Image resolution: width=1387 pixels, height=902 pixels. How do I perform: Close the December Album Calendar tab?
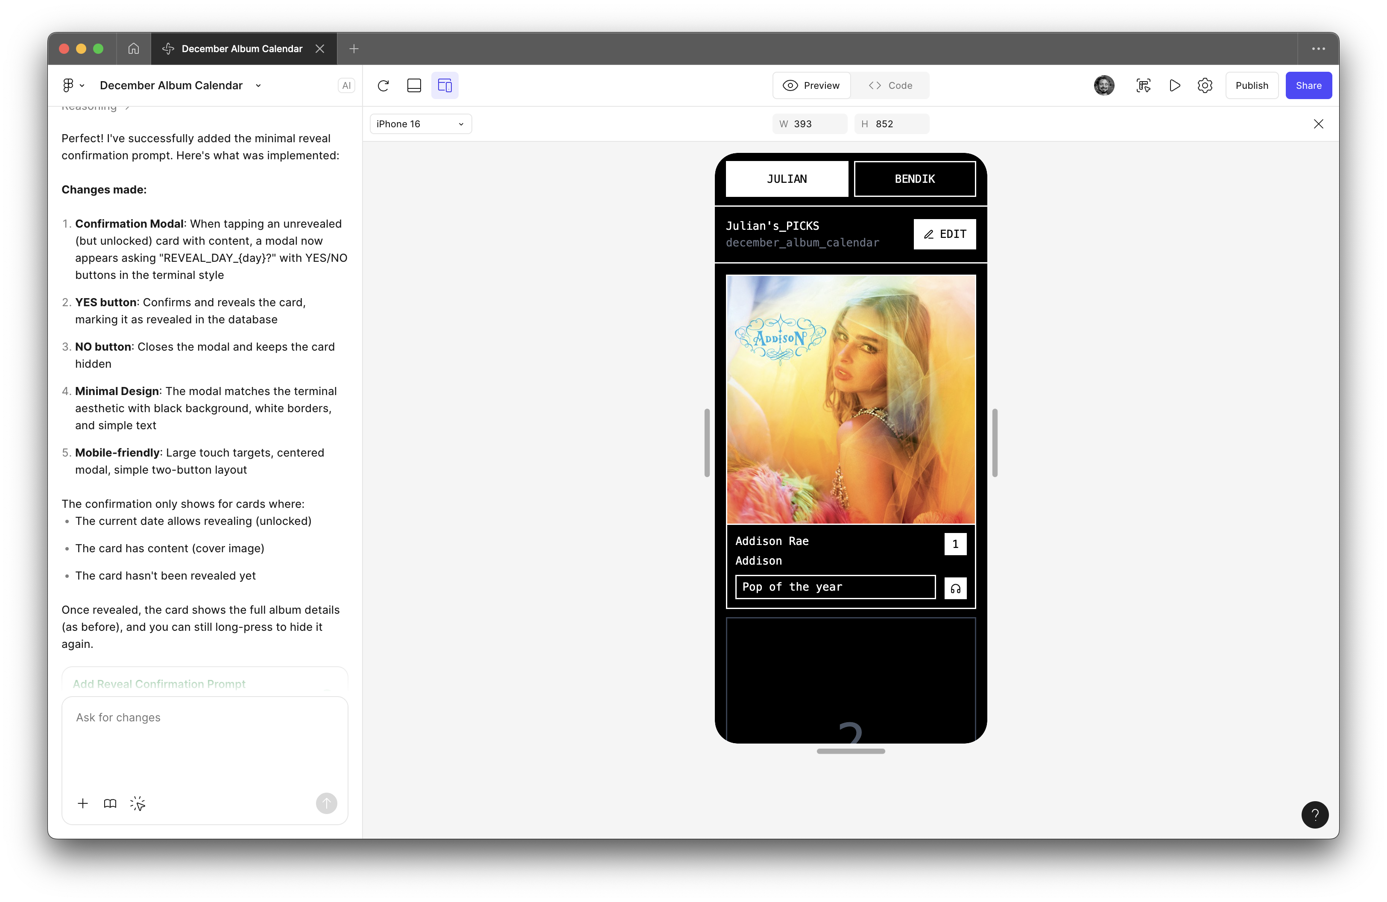pos(320,48)
